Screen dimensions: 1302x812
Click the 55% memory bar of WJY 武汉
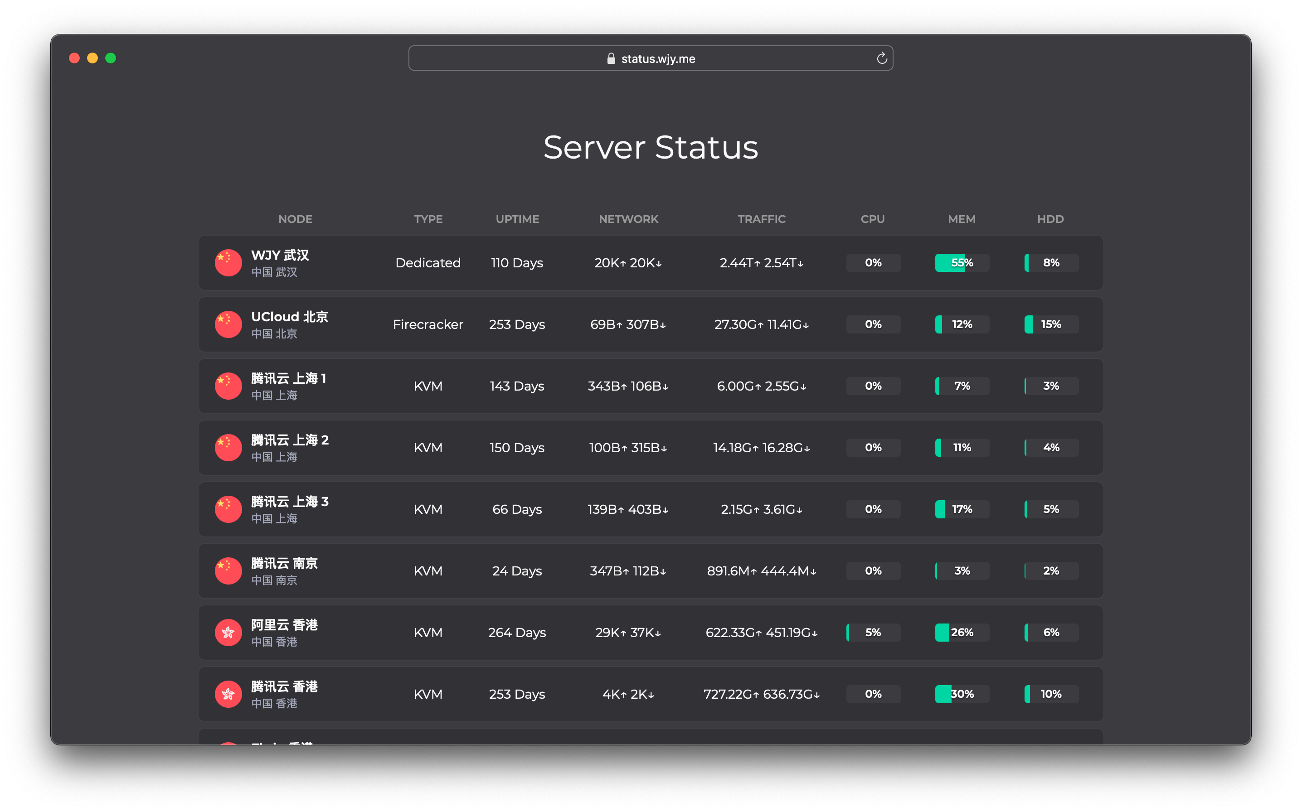tap(962, 263)
